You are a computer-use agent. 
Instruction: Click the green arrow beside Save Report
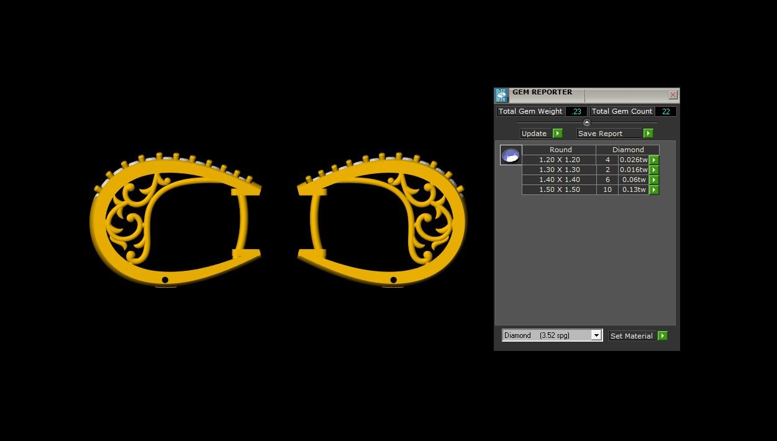[648, 134]
